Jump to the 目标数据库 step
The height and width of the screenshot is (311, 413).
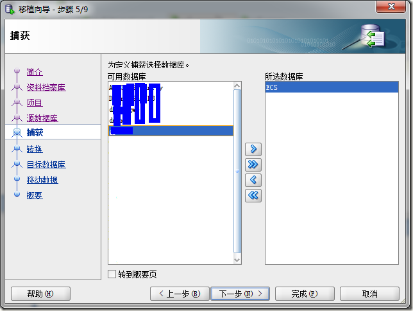46,164
